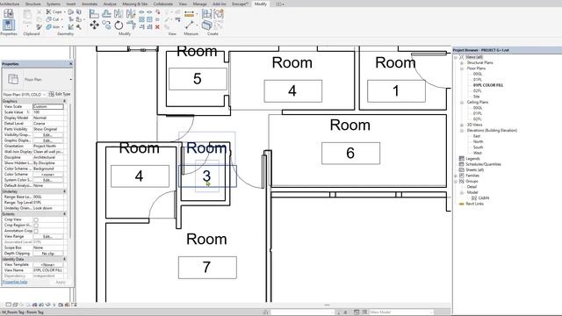The width and height of the screenshot is (562, 316).
Task: Open the Properties help link
Action: [15, 283]
